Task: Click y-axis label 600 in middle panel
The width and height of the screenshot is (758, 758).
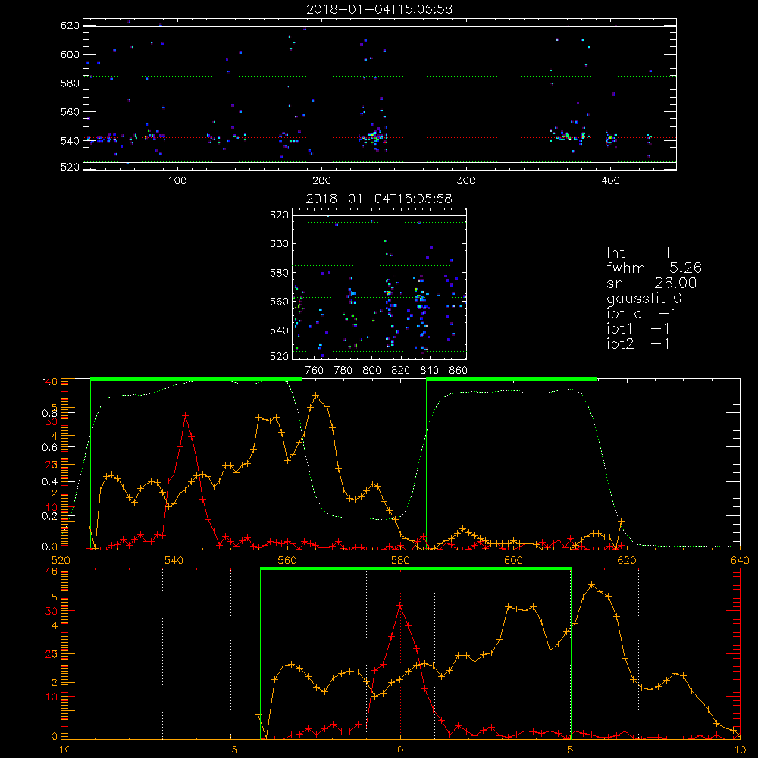Action: 279,243
